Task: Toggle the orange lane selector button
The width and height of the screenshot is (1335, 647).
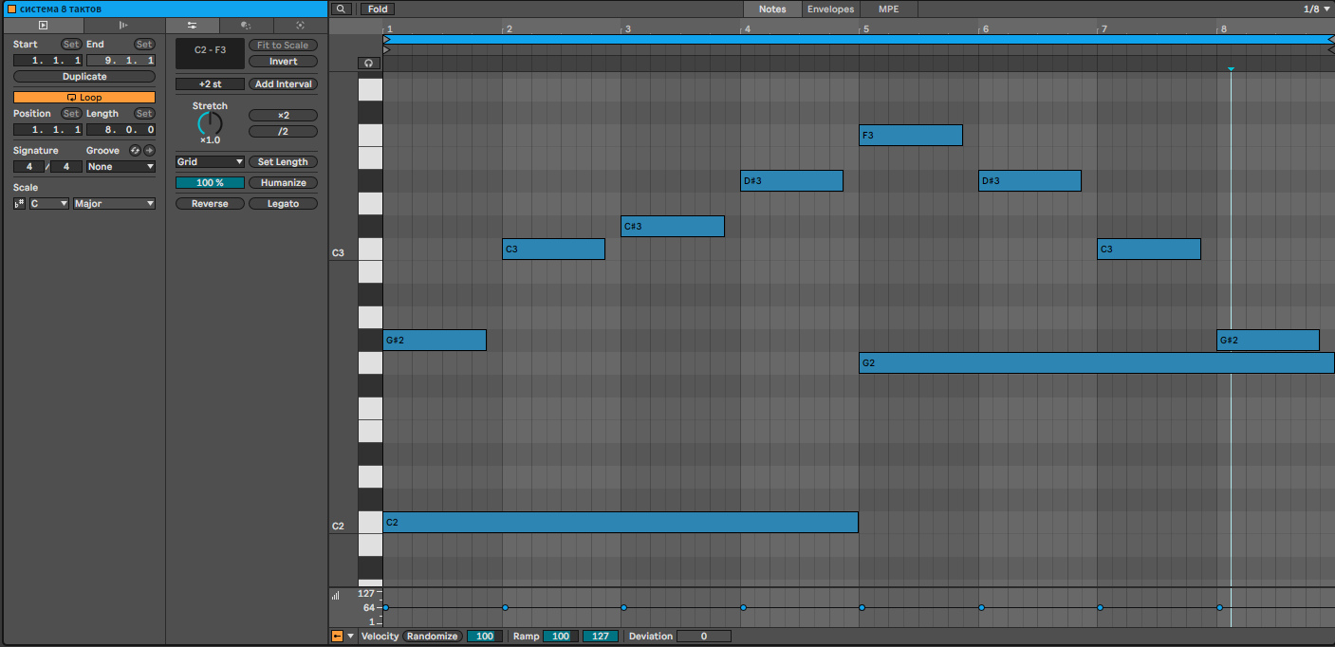Action: pos(337,637)
